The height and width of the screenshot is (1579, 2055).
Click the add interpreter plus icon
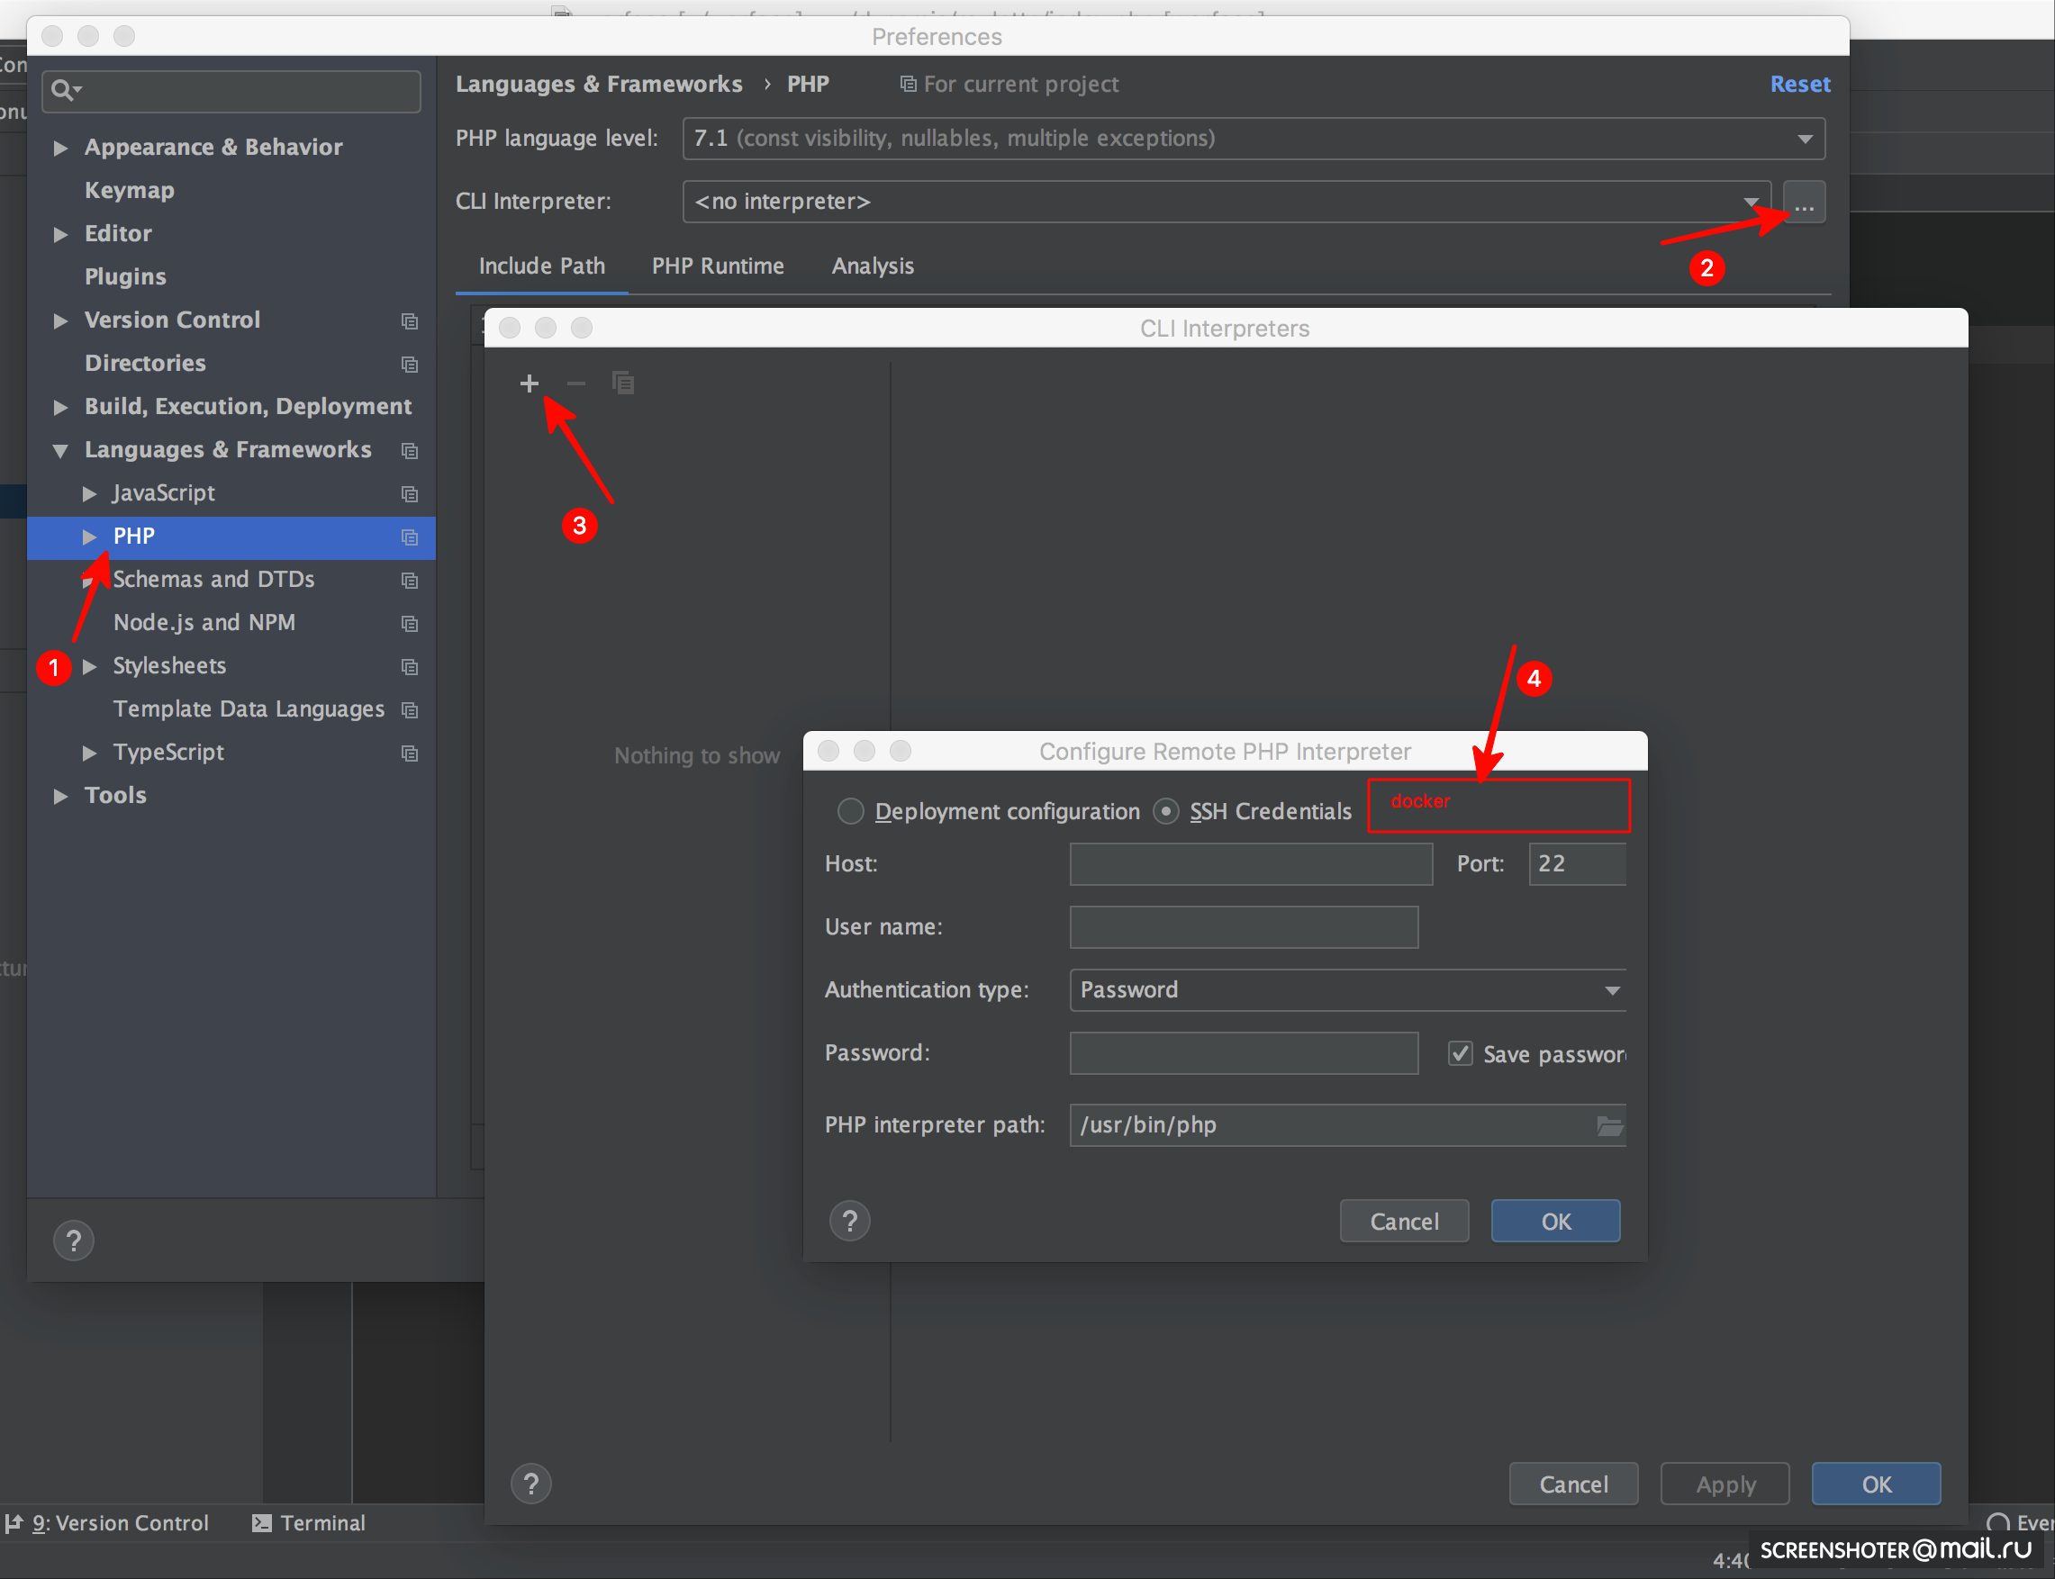530,383
